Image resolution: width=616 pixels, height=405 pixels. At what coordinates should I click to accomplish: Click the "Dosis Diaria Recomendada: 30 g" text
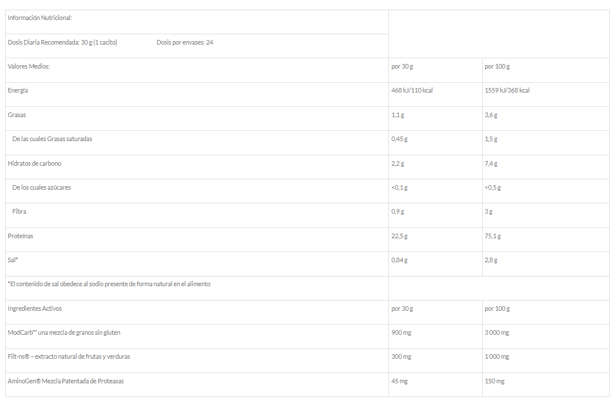coord(62,42)
